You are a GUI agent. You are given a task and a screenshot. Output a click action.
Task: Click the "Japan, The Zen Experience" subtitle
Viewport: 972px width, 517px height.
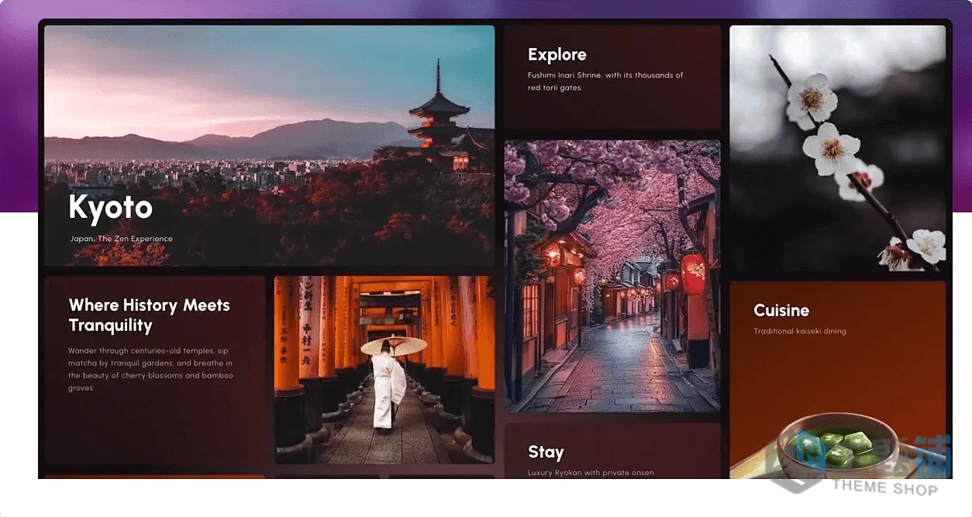122,239
